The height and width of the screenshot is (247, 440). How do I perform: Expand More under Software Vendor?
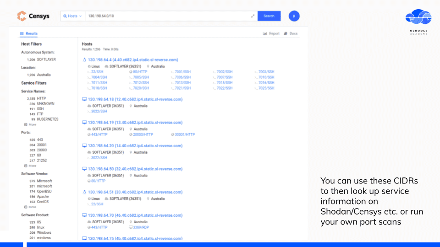click(30, 207)
